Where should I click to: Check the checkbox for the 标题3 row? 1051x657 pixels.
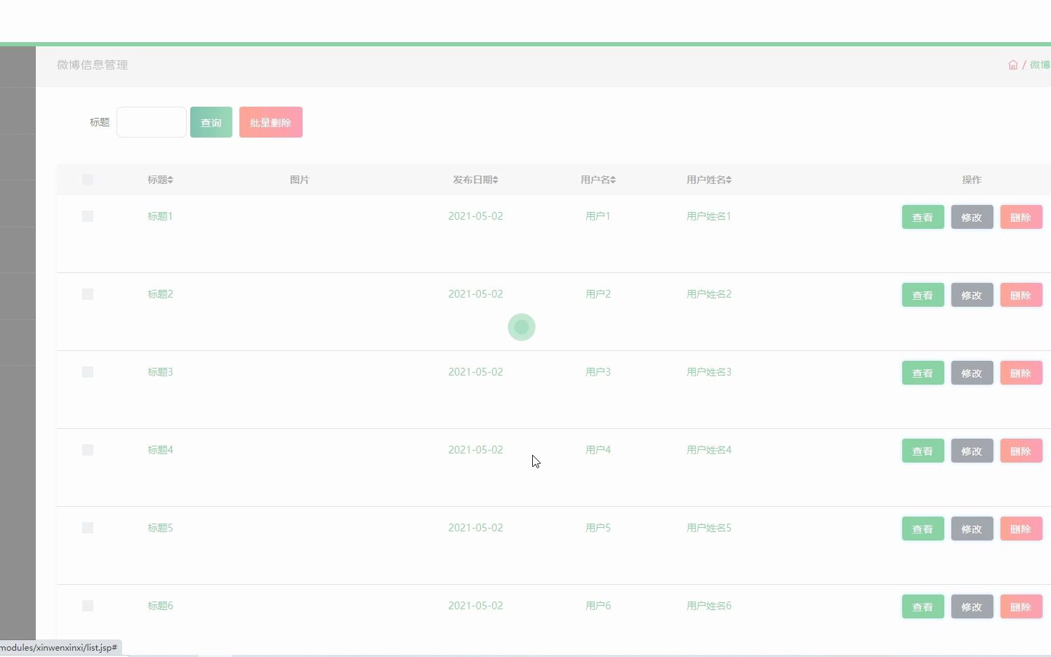[88, 372]
